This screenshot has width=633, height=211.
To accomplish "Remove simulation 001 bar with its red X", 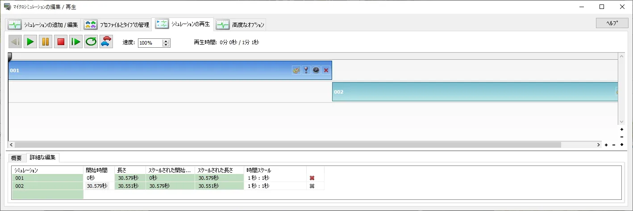I will pyautogui.click(x=326, y=70).
